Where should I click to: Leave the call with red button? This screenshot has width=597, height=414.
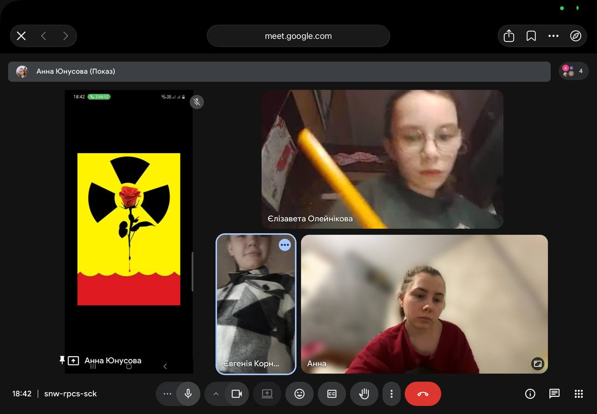coord(423,394)
